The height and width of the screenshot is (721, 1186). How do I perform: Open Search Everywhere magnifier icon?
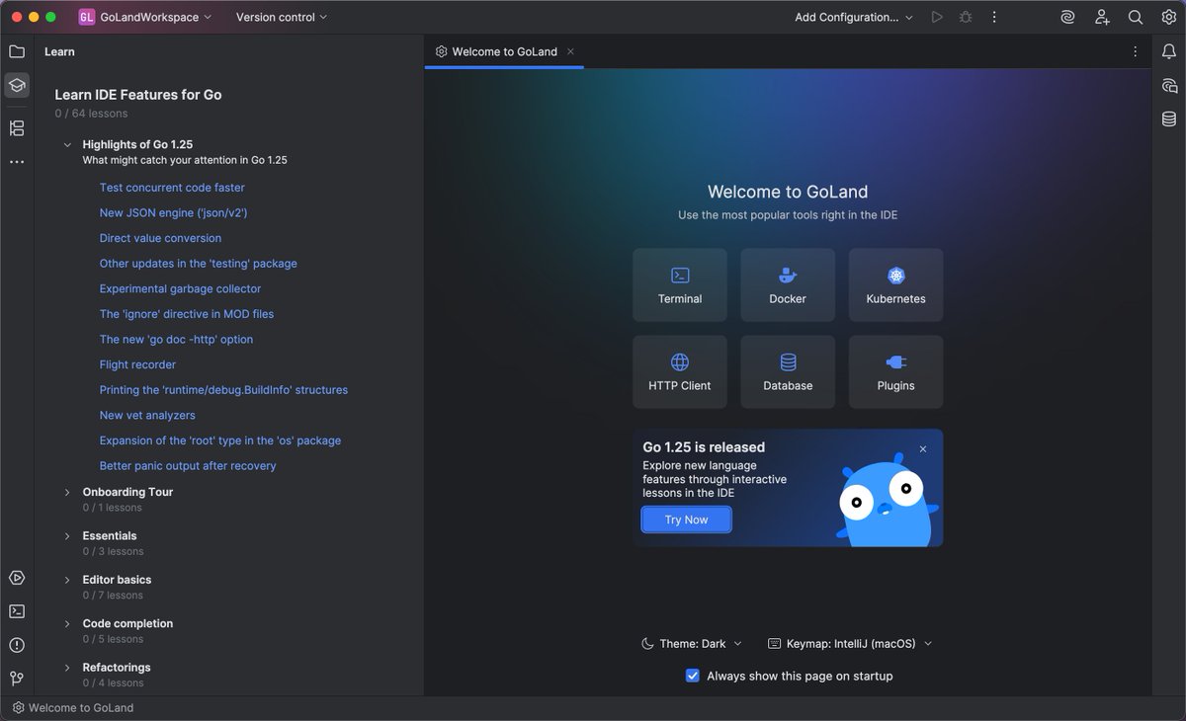pos(1136,17)
